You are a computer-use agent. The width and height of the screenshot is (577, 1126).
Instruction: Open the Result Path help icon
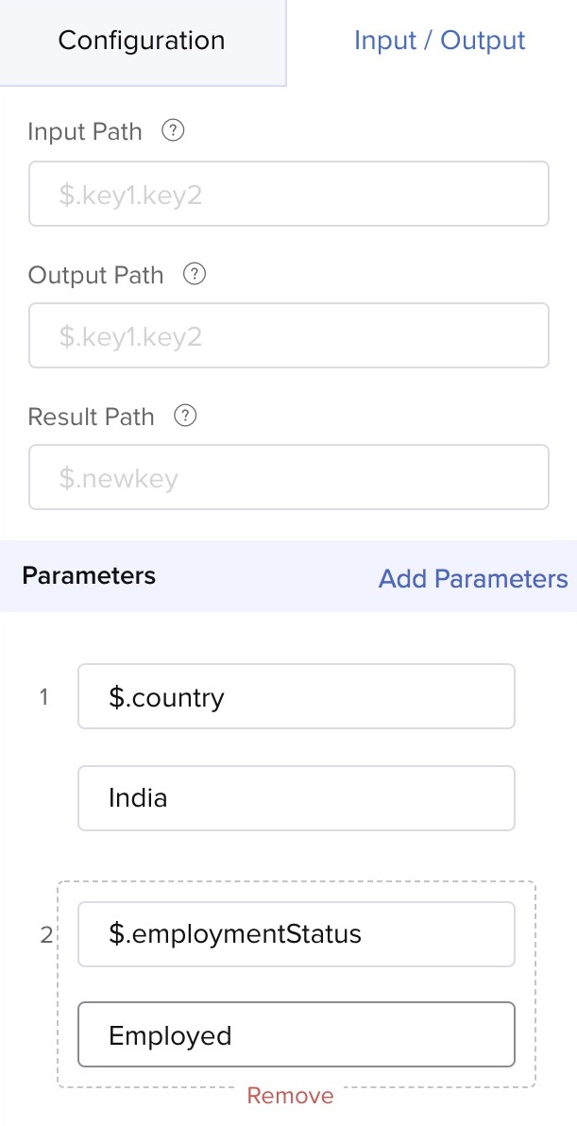tap(186, 416)
